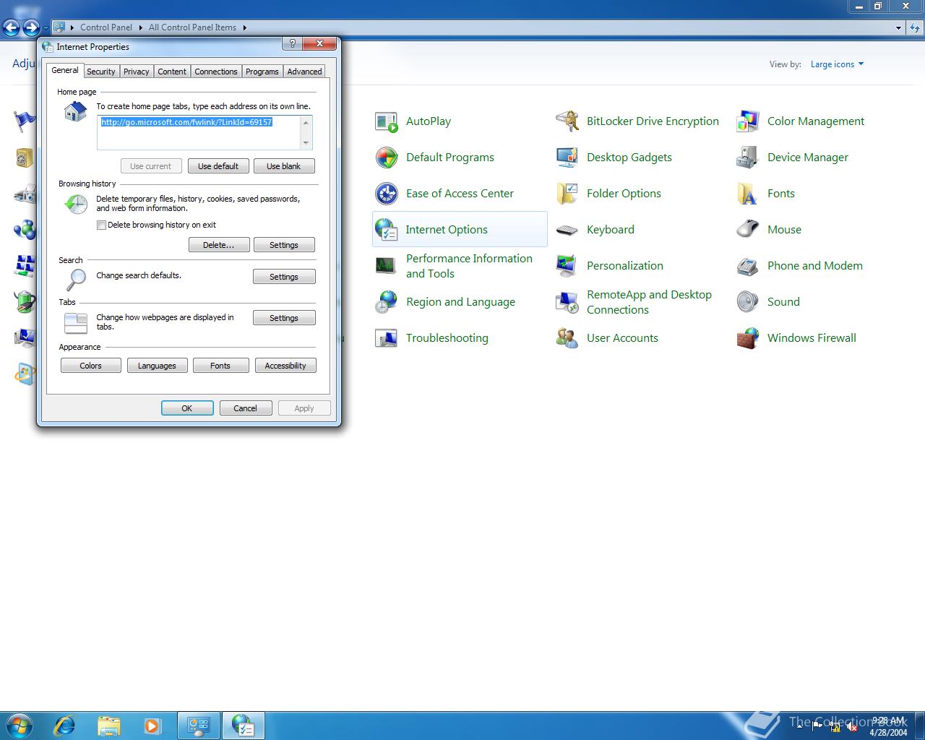Viewport: 925px width, 740px height.
Task: Open the Personalization icon
Action: 567,266
